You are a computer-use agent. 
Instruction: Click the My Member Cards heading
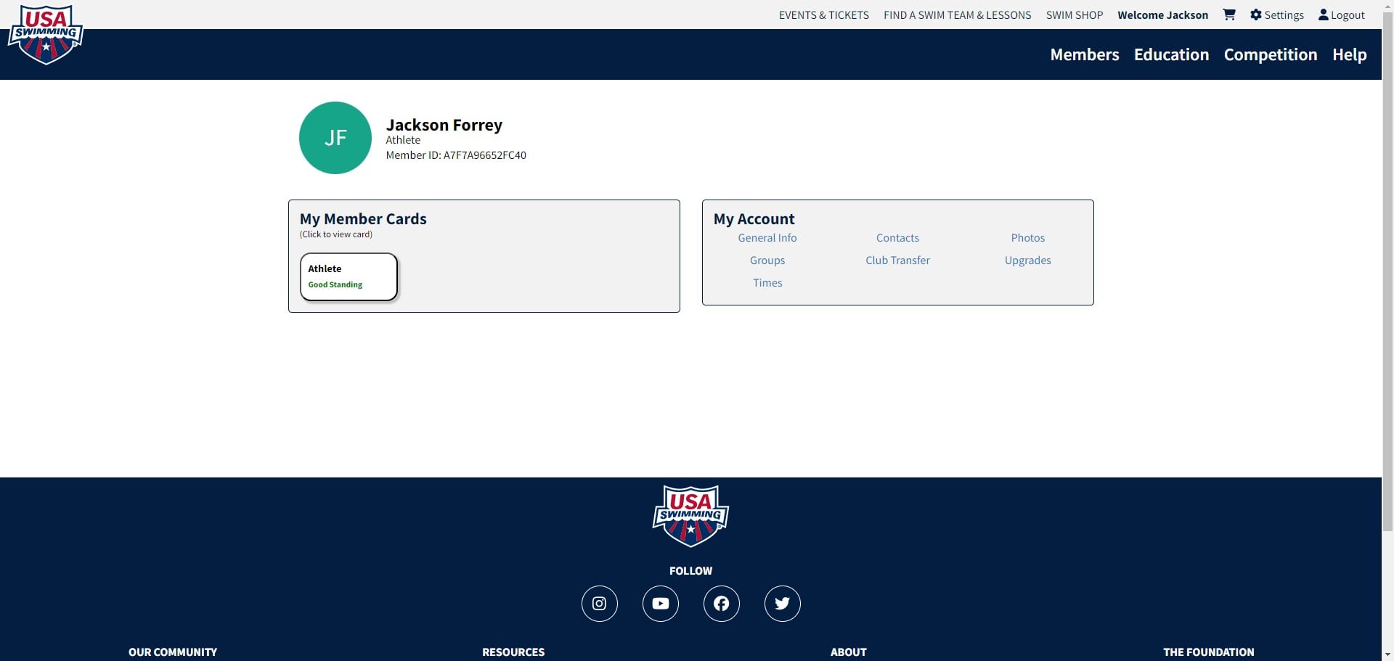(x=363, y=219)
